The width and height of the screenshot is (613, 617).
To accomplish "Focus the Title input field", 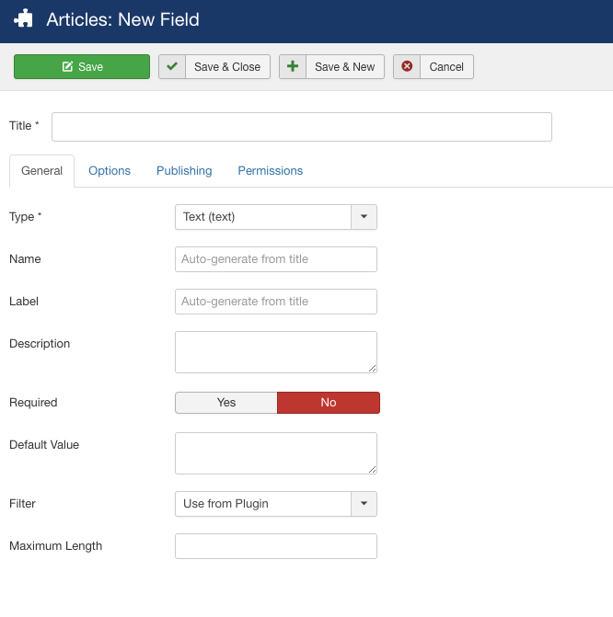I will click(x=301, y=127).
